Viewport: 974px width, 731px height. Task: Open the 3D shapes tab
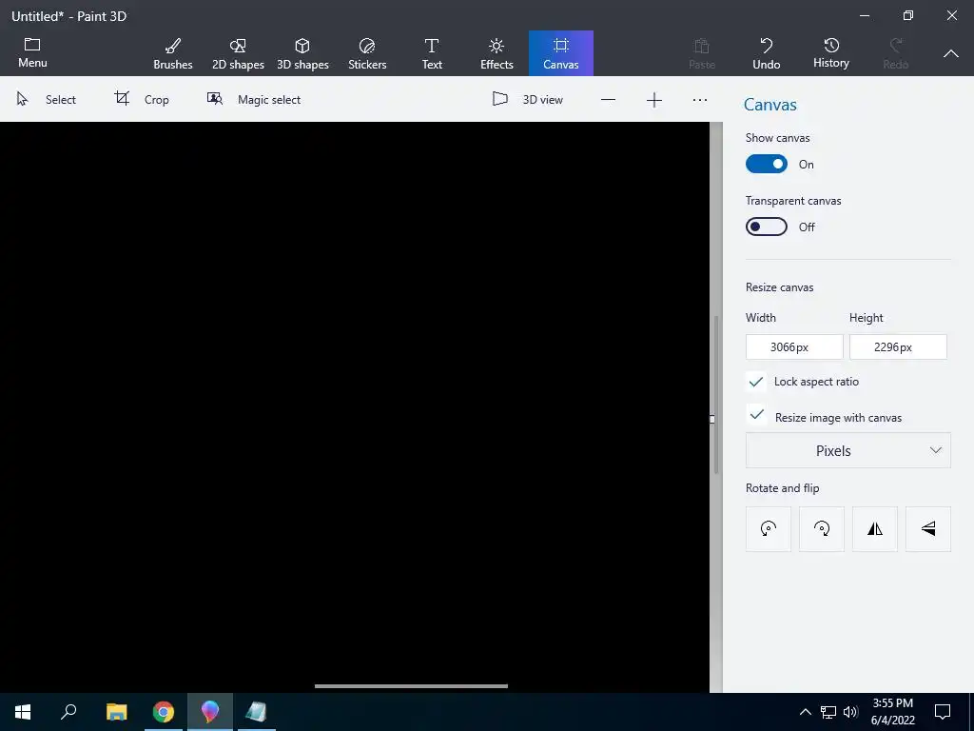302,53
